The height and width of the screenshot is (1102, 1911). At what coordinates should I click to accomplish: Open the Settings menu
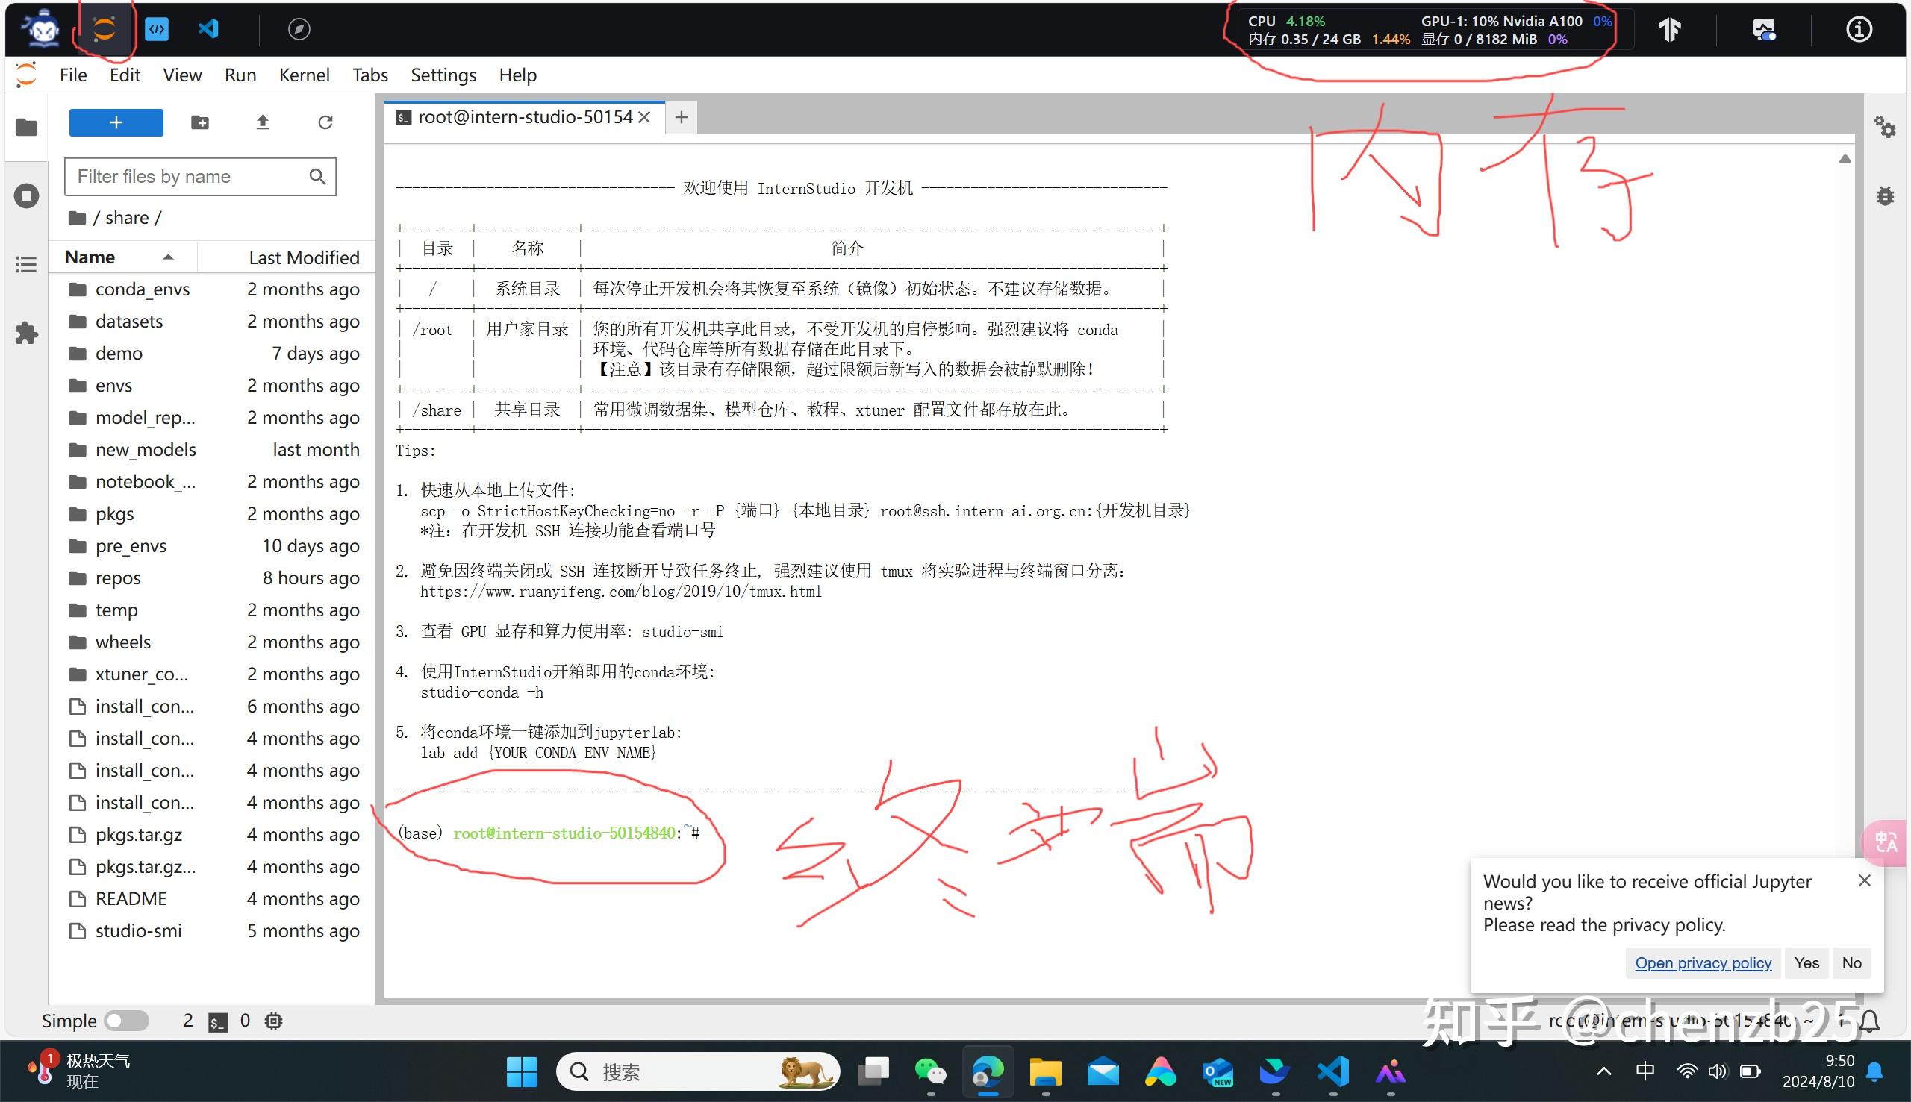[x=443, y=75]
